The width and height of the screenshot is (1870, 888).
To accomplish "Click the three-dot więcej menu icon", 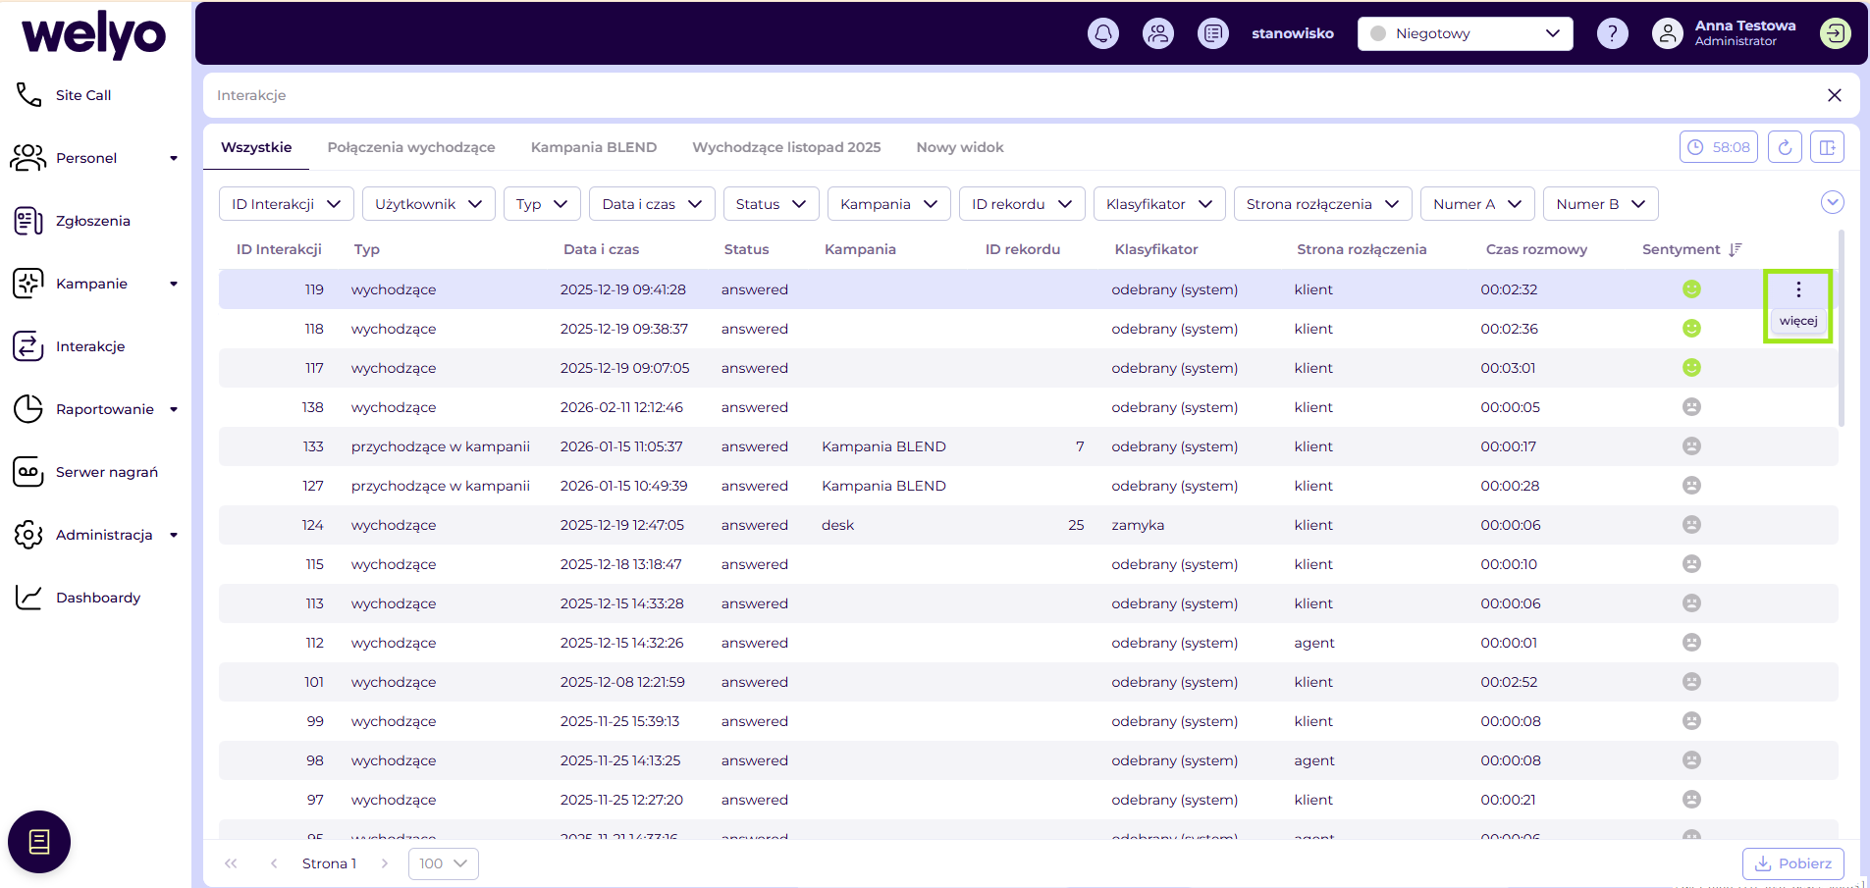I will pyautogui.click(x=1798, y=289).
